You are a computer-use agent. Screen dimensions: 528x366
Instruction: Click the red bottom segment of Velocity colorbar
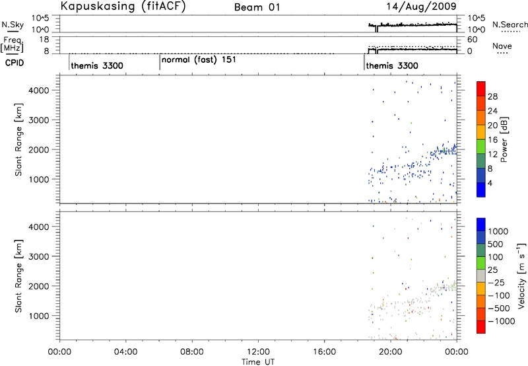pyautogui.click(x=481, y=327)
